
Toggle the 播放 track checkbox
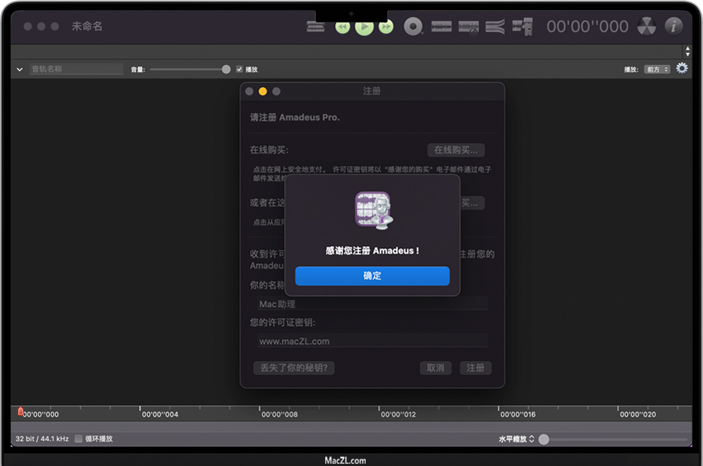point(239,69)
